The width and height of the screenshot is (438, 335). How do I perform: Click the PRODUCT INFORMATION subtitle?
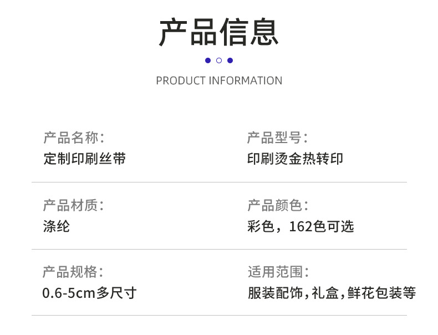click(219, 80)
